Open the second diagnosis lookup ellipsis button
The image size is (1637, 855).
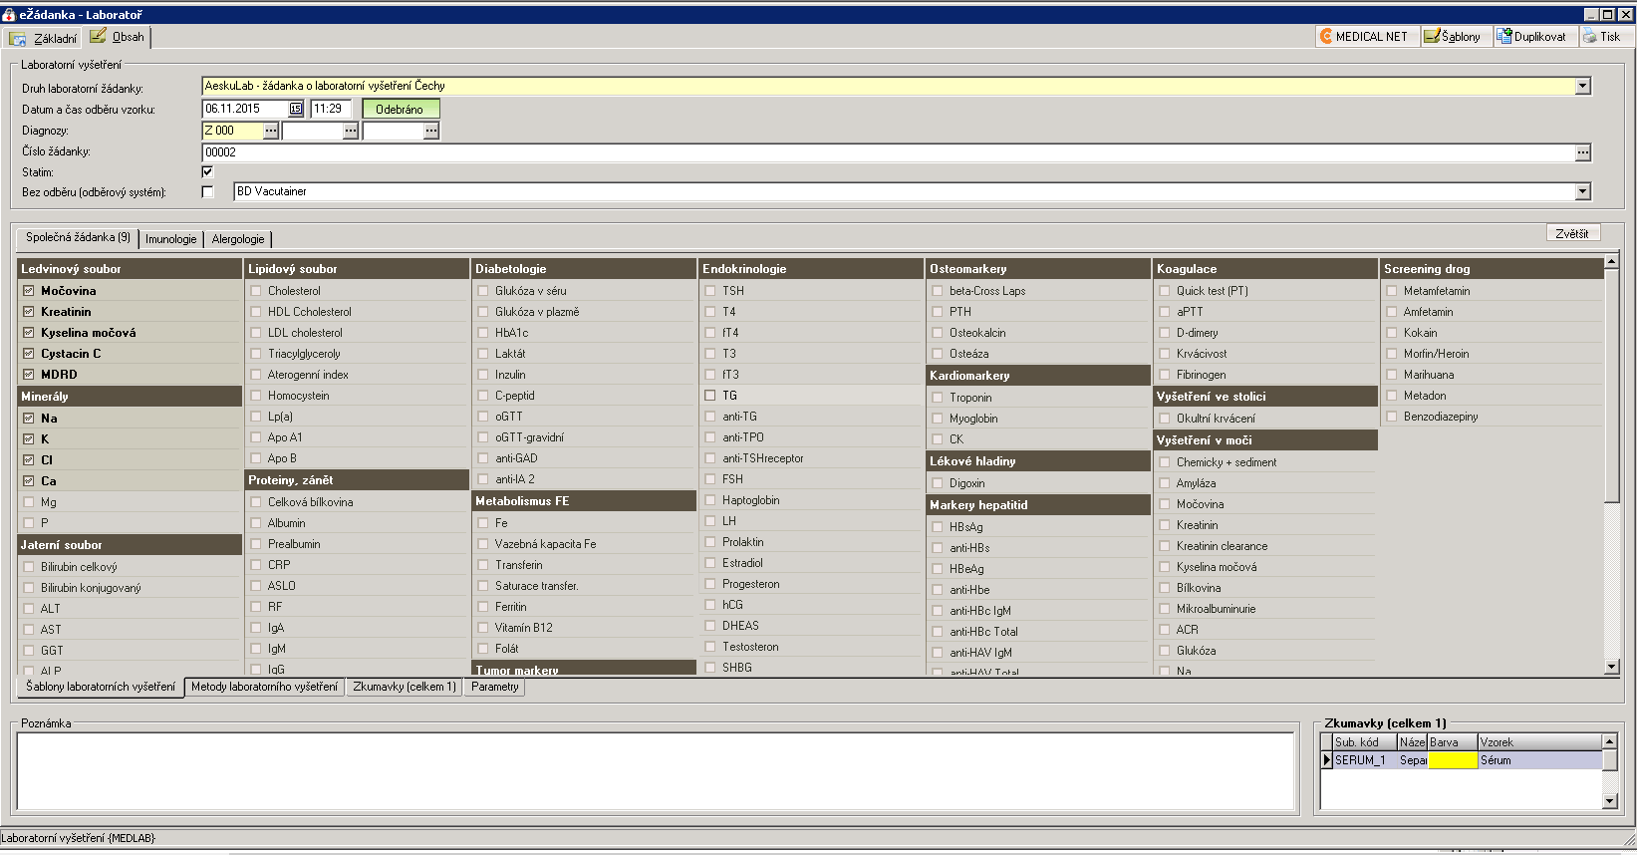tap(351, 131)
